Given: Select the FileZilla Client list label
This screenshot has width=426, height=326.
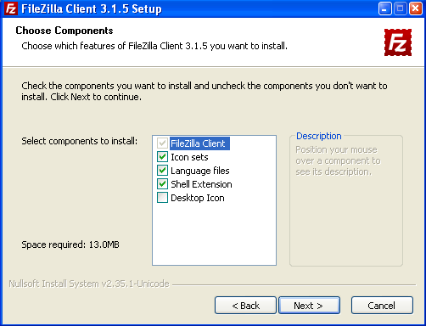Looking at the screenshot, I should [x=199, y=143].
